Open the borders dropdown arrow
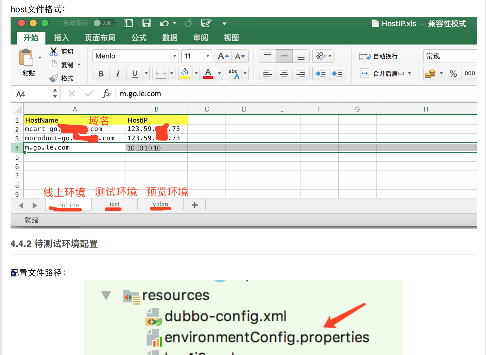This screenshot has height=355, width=486. pyautogui.click(x=172, y=73)
